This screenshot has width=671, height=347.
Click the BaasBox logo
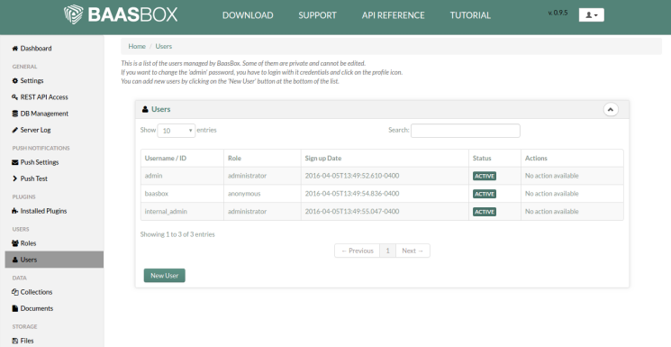point(121,14)
